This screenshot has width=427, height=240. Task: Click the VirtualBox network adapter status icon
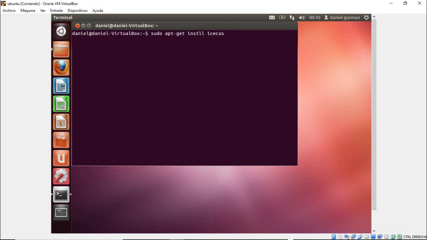pos(353,237)
